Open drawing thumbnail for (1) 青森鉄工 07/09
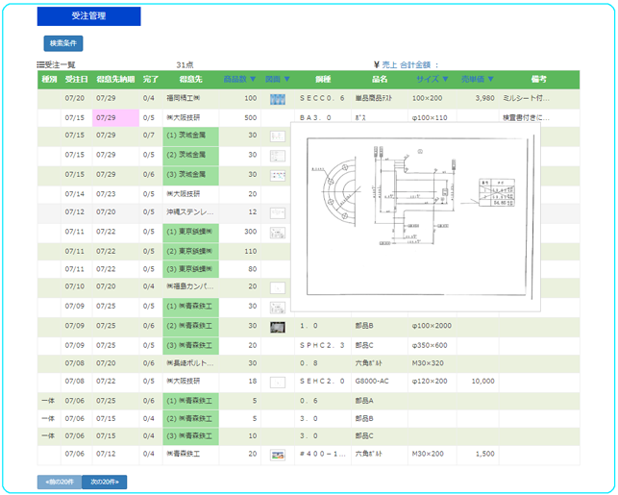 [278, 308]
